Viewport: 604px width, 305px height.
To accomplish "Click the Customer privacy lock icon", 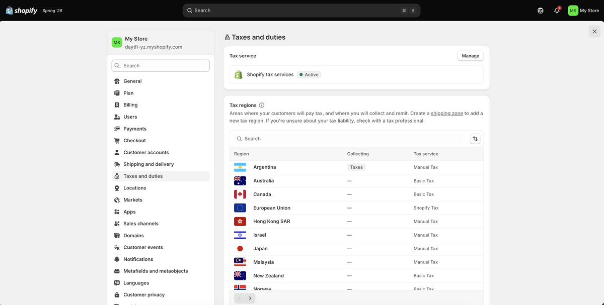I will tap(117, 295).
